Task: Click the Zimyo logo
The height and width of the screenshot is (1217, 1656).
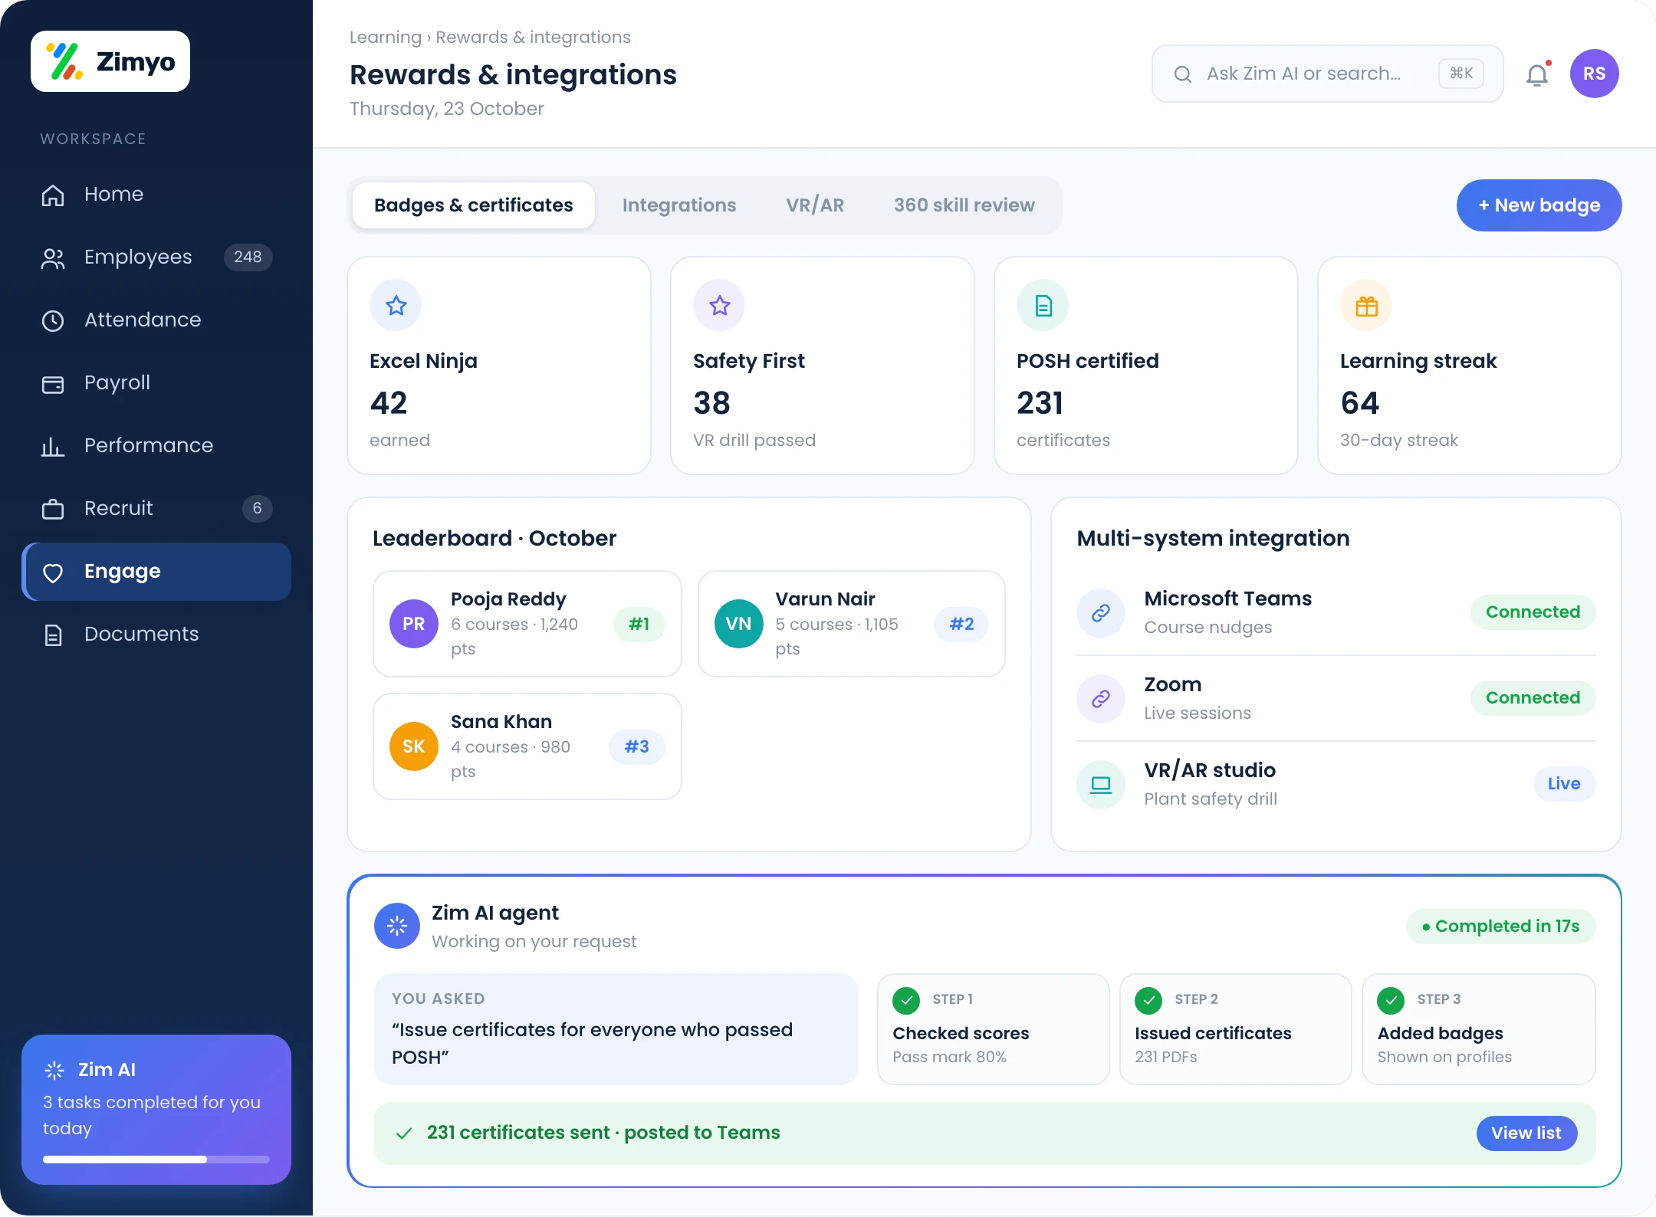Action: pyautogui.click(x=110, y=61)
